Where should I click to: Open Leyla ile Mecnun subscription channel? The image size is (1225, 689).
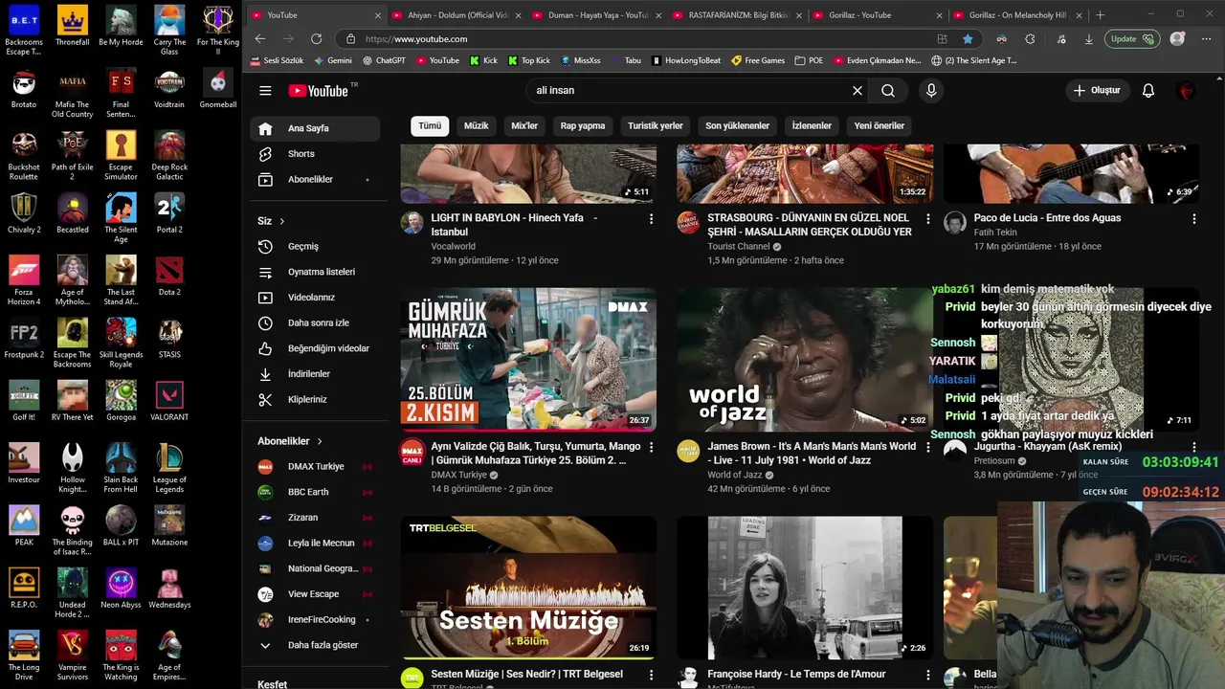(315, 543)
